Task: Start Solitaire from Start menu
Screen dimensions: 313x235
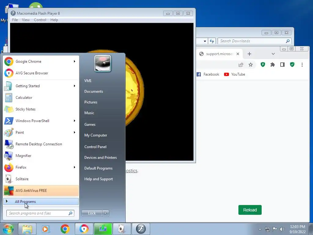Action: pos(41,179)
